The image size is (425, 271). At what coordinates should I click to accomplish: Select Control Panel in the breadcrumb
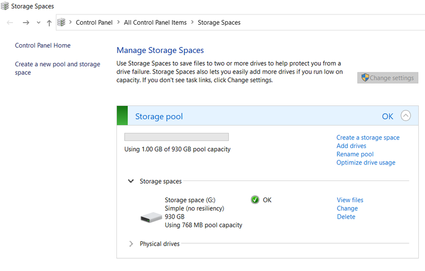point(94,23)
